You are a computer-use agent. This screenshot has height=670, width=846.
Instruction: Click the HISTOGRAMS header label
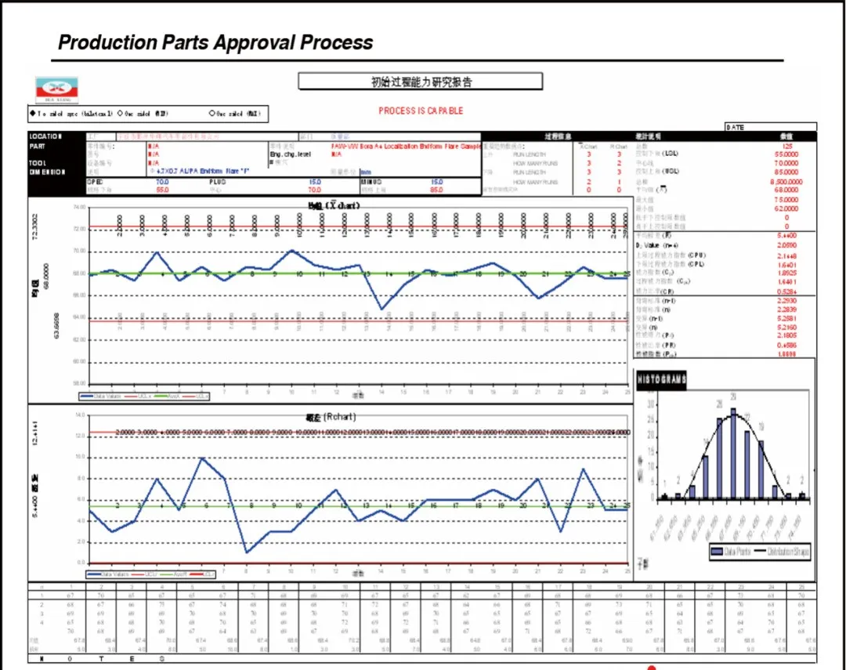pos(662,380)
